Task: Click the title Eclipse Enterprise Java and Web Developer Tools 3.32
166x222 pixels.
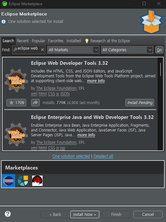Action: [x=92, y=117]
